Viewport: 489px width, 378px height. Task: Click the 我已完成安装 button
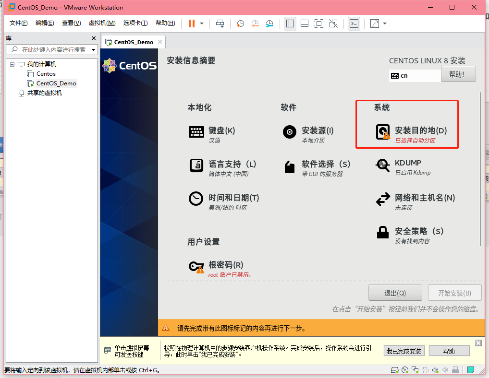click(x=404, y=351)
